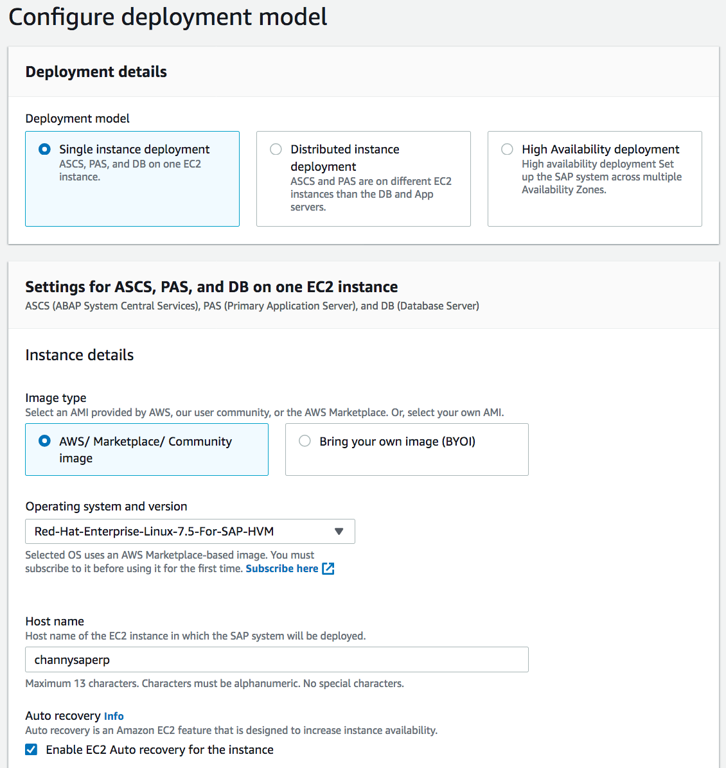
Task: Click the Bring your own image card label
Action: [398, 441]
